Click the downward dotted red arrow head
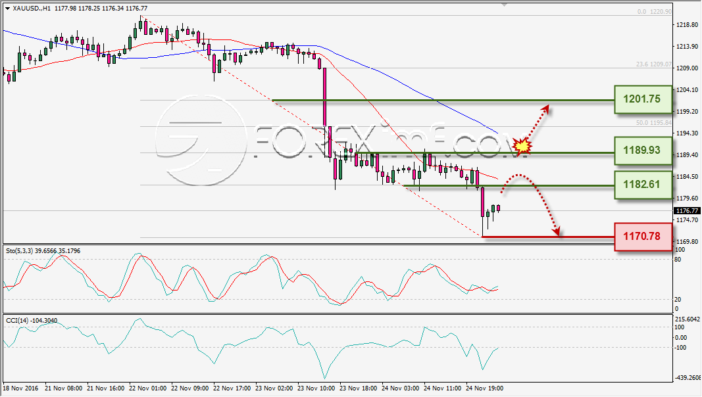 click(x=555, y=231)
